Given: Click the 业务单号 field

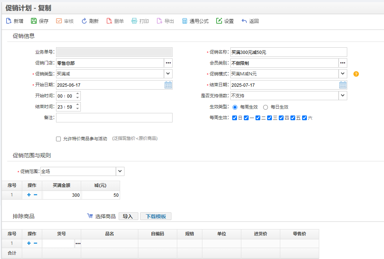Looking at the screenshot, I should (x=114, y=52).
